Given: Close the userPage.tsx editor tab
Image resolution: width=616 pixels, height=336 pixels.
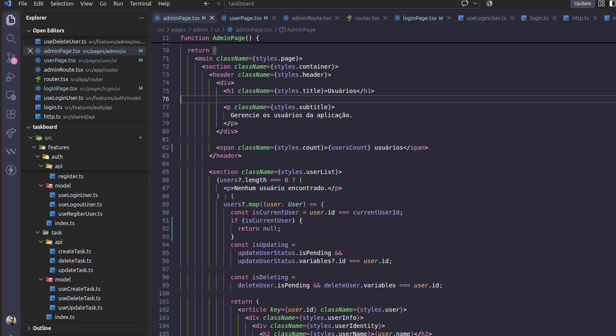Looking at the screenshot, I should (274, 18).
